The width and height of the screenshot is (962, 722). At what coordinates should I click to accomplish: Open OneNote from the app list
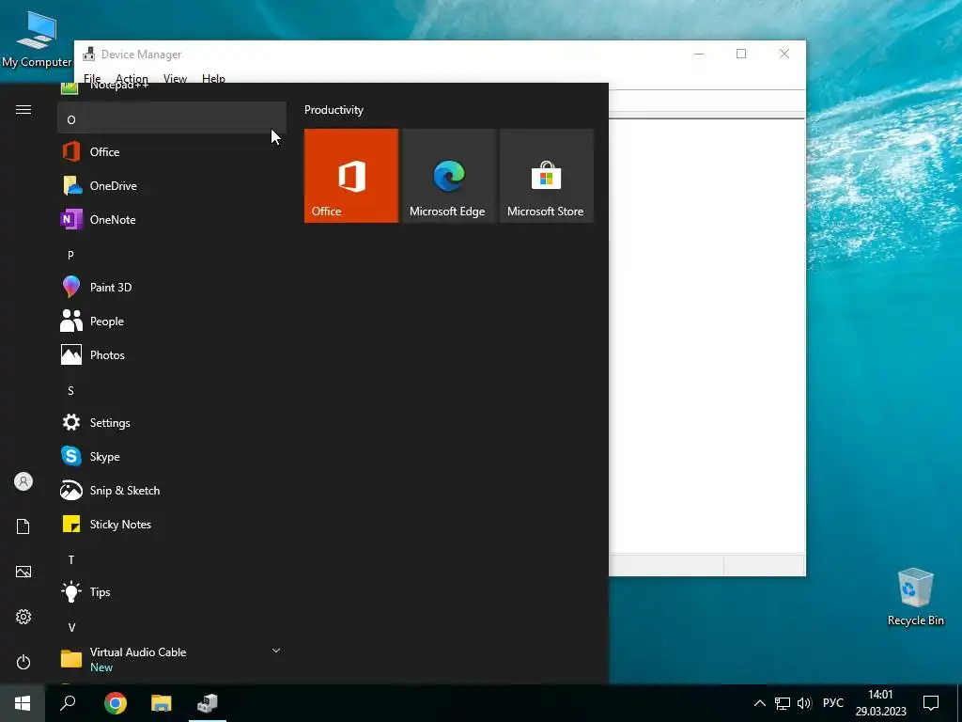172,219
